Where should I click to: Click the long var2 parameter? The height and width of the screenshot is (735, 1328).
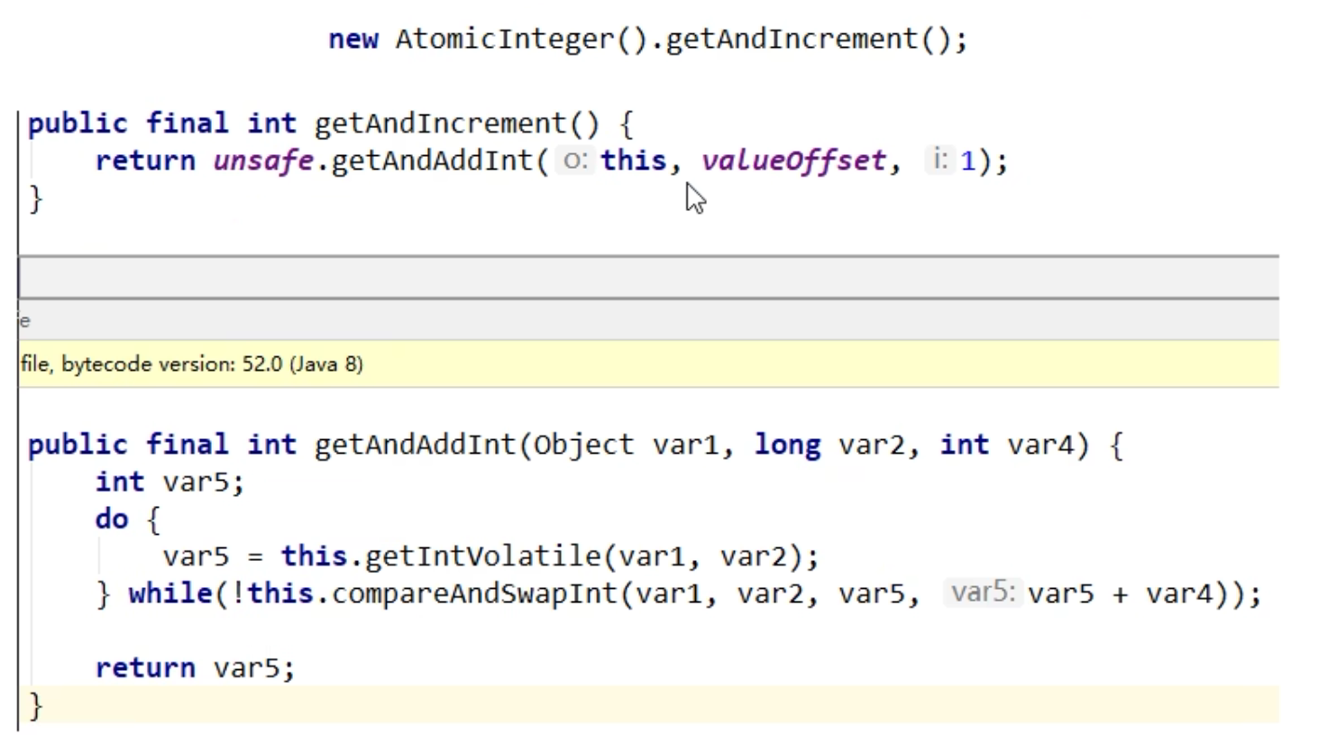tap(828, 445)
